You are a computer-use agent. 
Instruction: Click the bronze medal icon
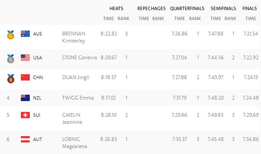pos(10,78)
